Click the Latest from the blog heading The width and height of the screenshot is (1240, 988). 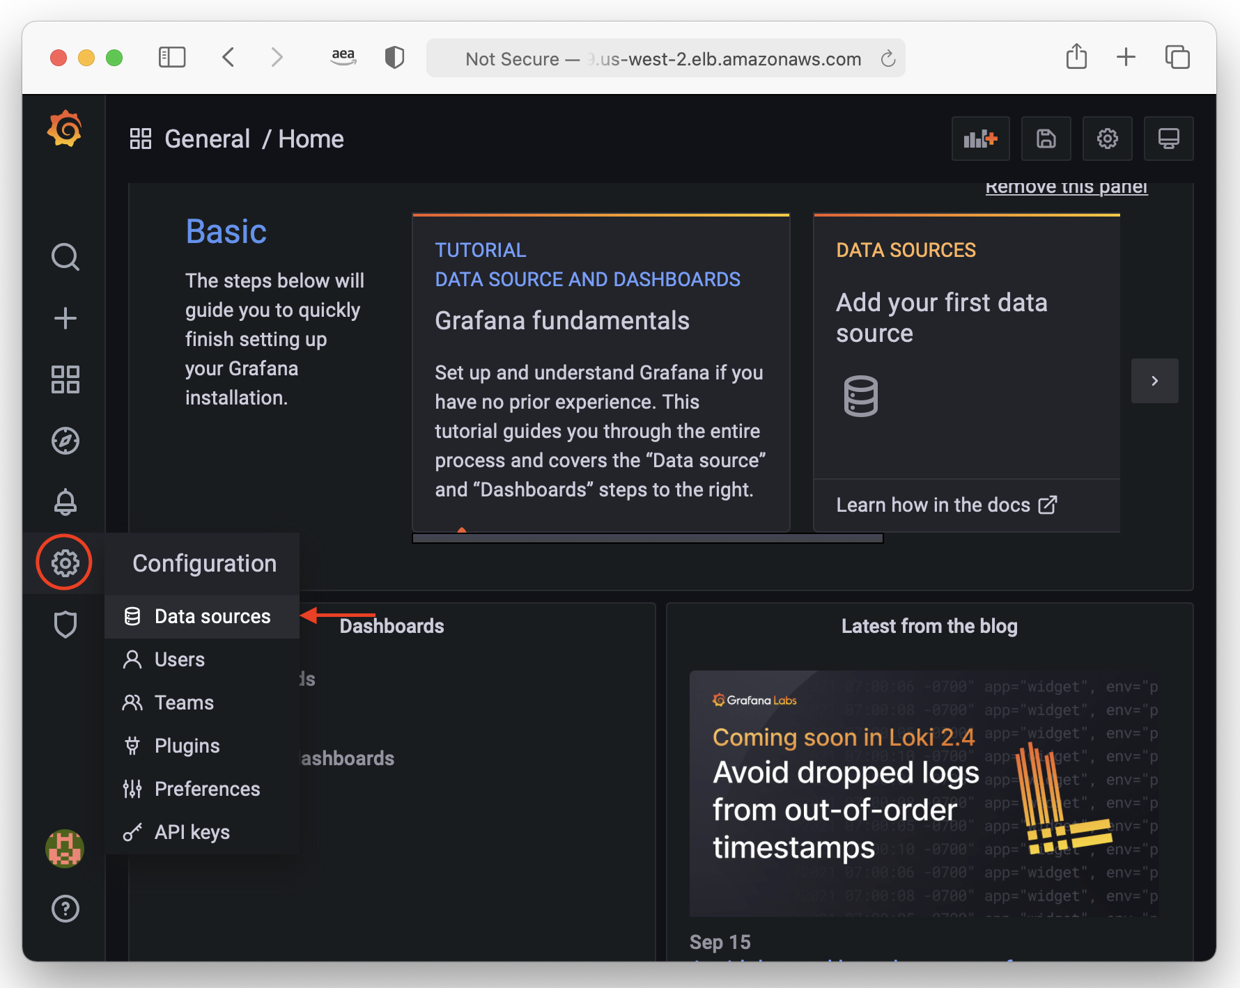(x=929, y=626)
